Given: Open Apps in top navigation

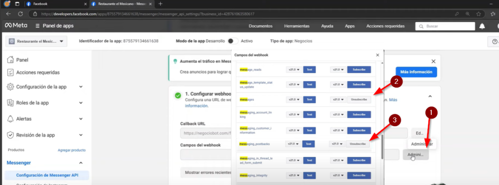Looking at the screenshot, I should [x=350, y=26].
